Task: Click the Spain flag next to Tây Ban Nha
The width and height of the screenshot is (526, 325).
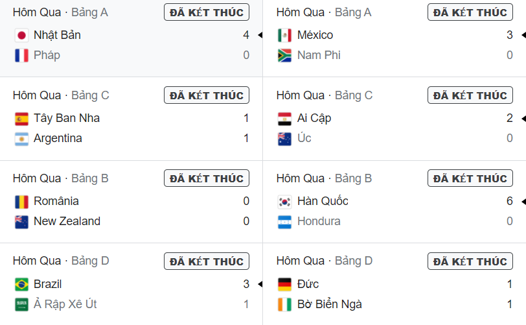Action: [21, 119]
